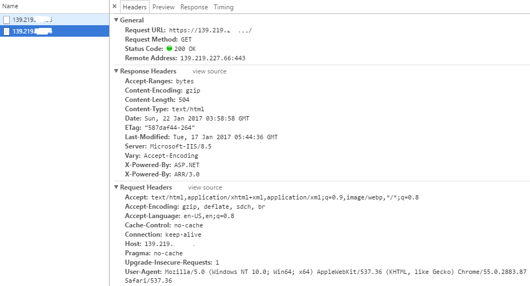
Task: View source of Response Headers
Action: pos(209,71)
